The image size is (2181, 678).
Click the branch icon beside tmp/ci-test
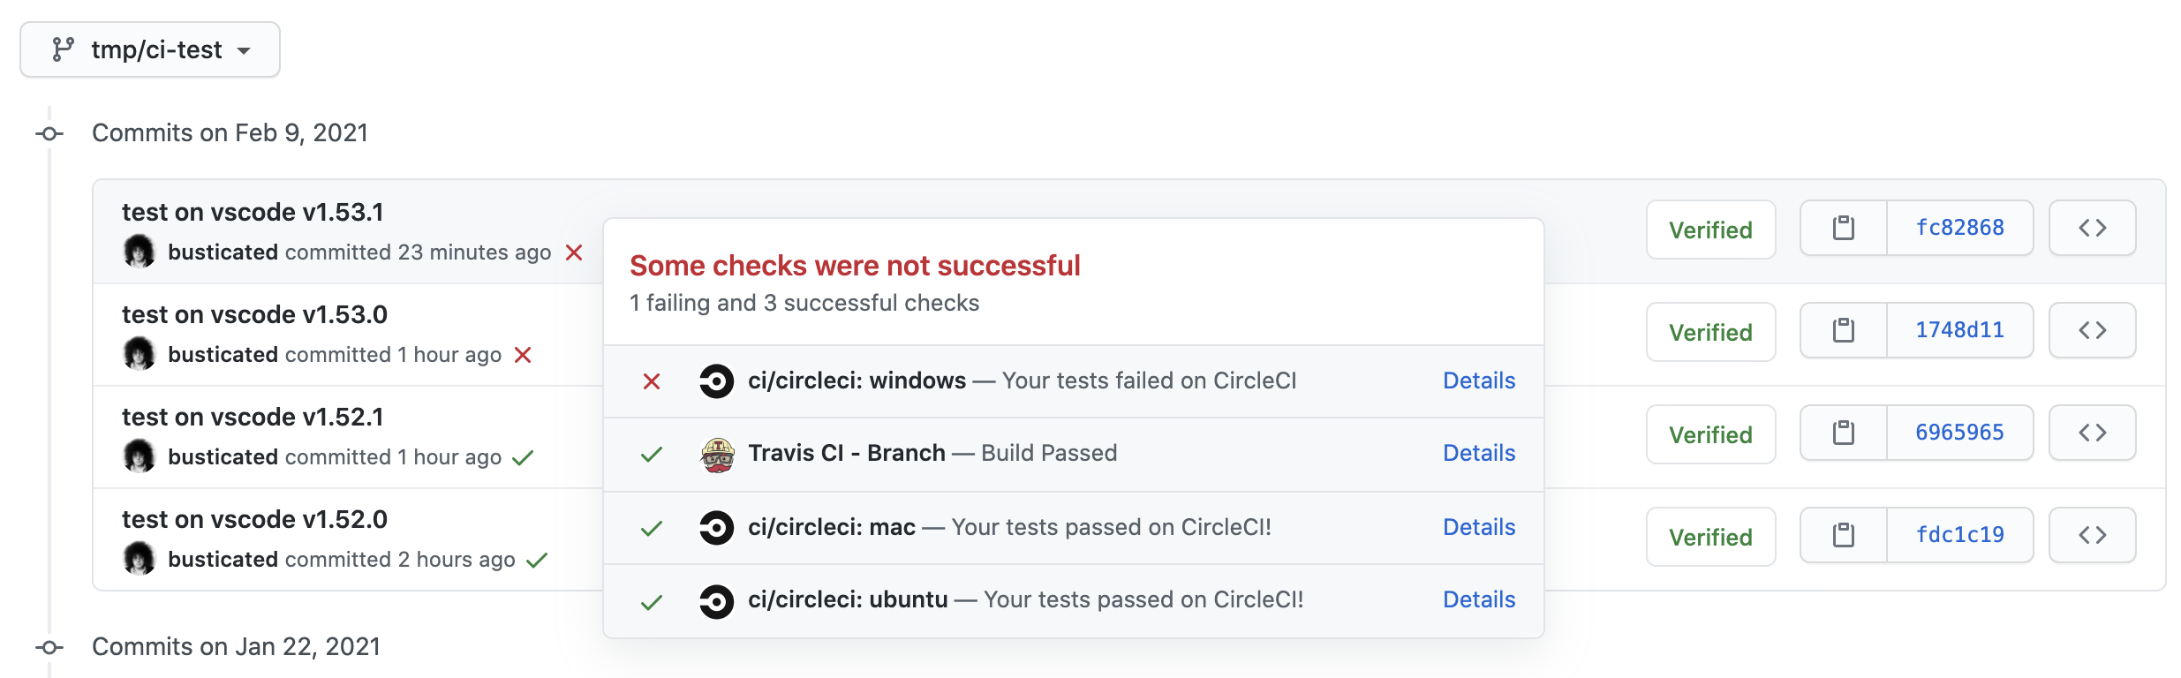pos(63,49)
